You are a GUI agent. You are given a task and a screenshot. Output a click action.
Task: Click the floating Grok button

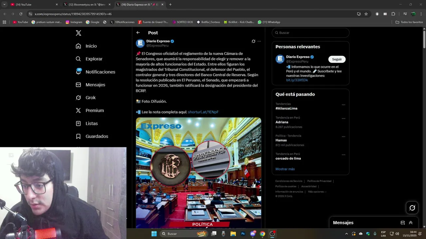tap(412, 208)
